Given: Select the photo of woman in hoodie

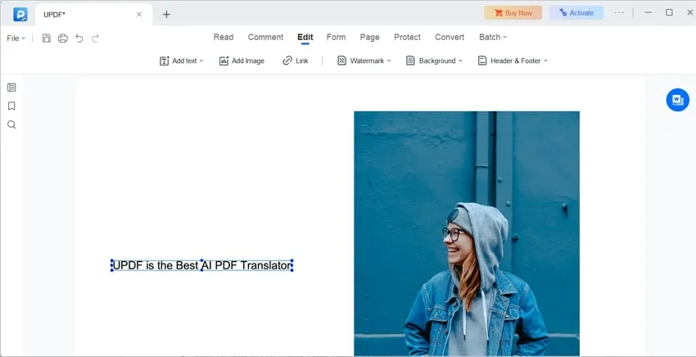Looking at the screenshot, I should pos(467,233).
